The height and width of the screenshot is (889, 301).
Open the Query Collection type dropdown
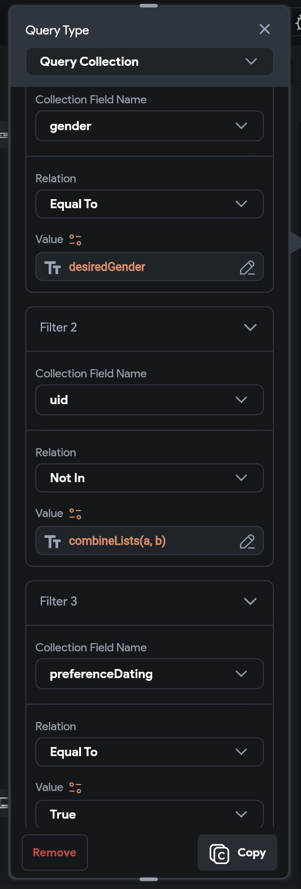point(150,62)
